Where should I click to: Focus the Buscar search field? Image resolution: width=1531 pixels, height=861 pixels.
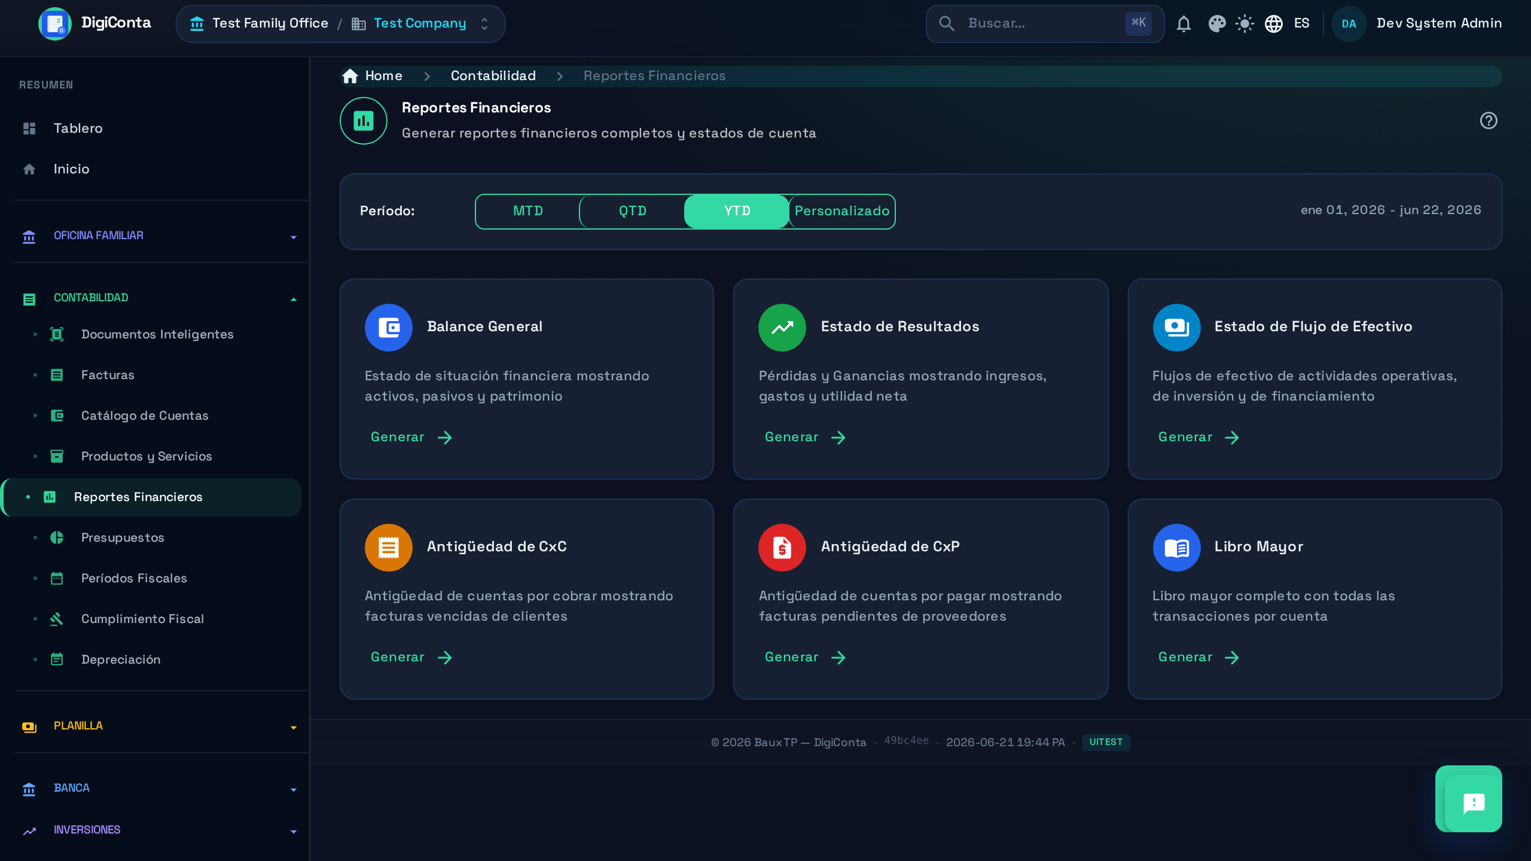pos(1045,24)
